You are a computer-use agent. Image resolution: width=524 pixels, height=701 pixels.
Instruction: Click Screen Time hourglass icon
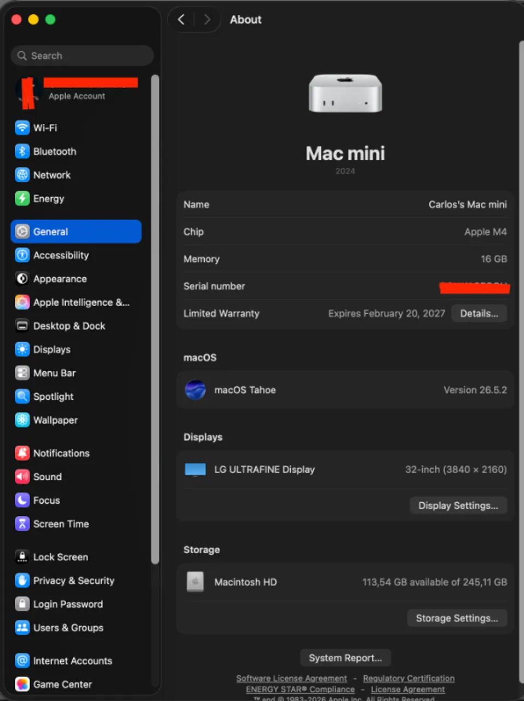tap(22, 524)
